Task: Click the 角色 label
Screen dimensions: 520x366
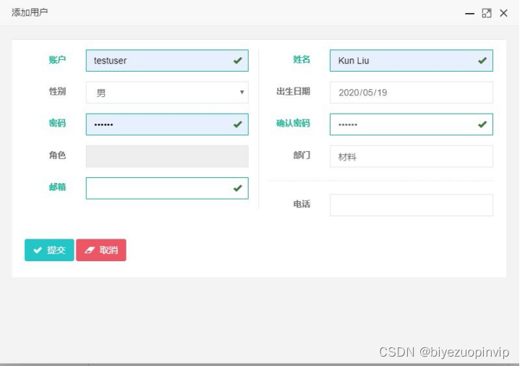Action: [57, 156]
